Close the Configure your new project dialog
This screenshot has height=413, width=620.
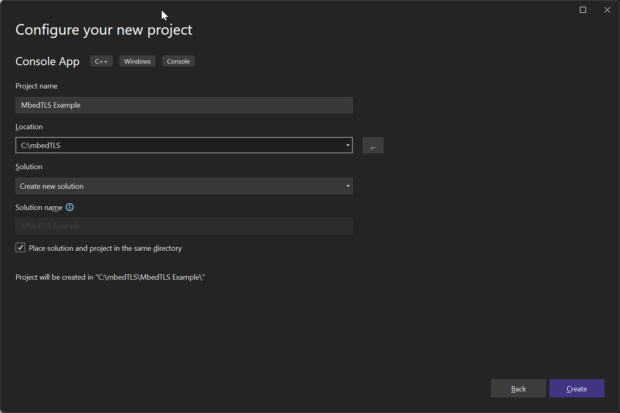pos(607,10)
